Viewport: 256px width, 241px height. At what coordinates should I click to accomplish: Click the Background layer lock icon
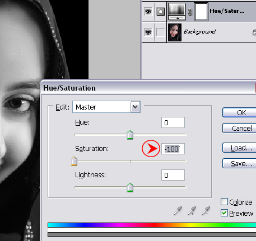[254, 32]
